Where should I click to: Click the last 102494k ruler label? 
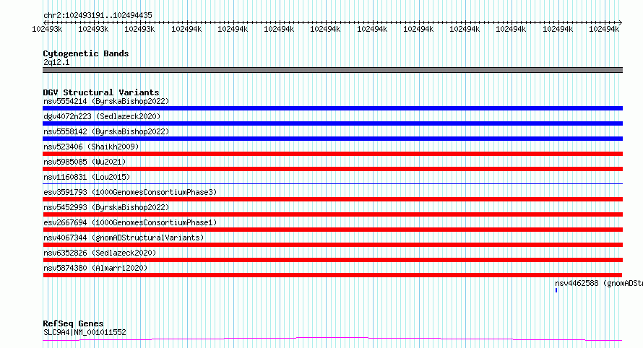coord(604,29)
